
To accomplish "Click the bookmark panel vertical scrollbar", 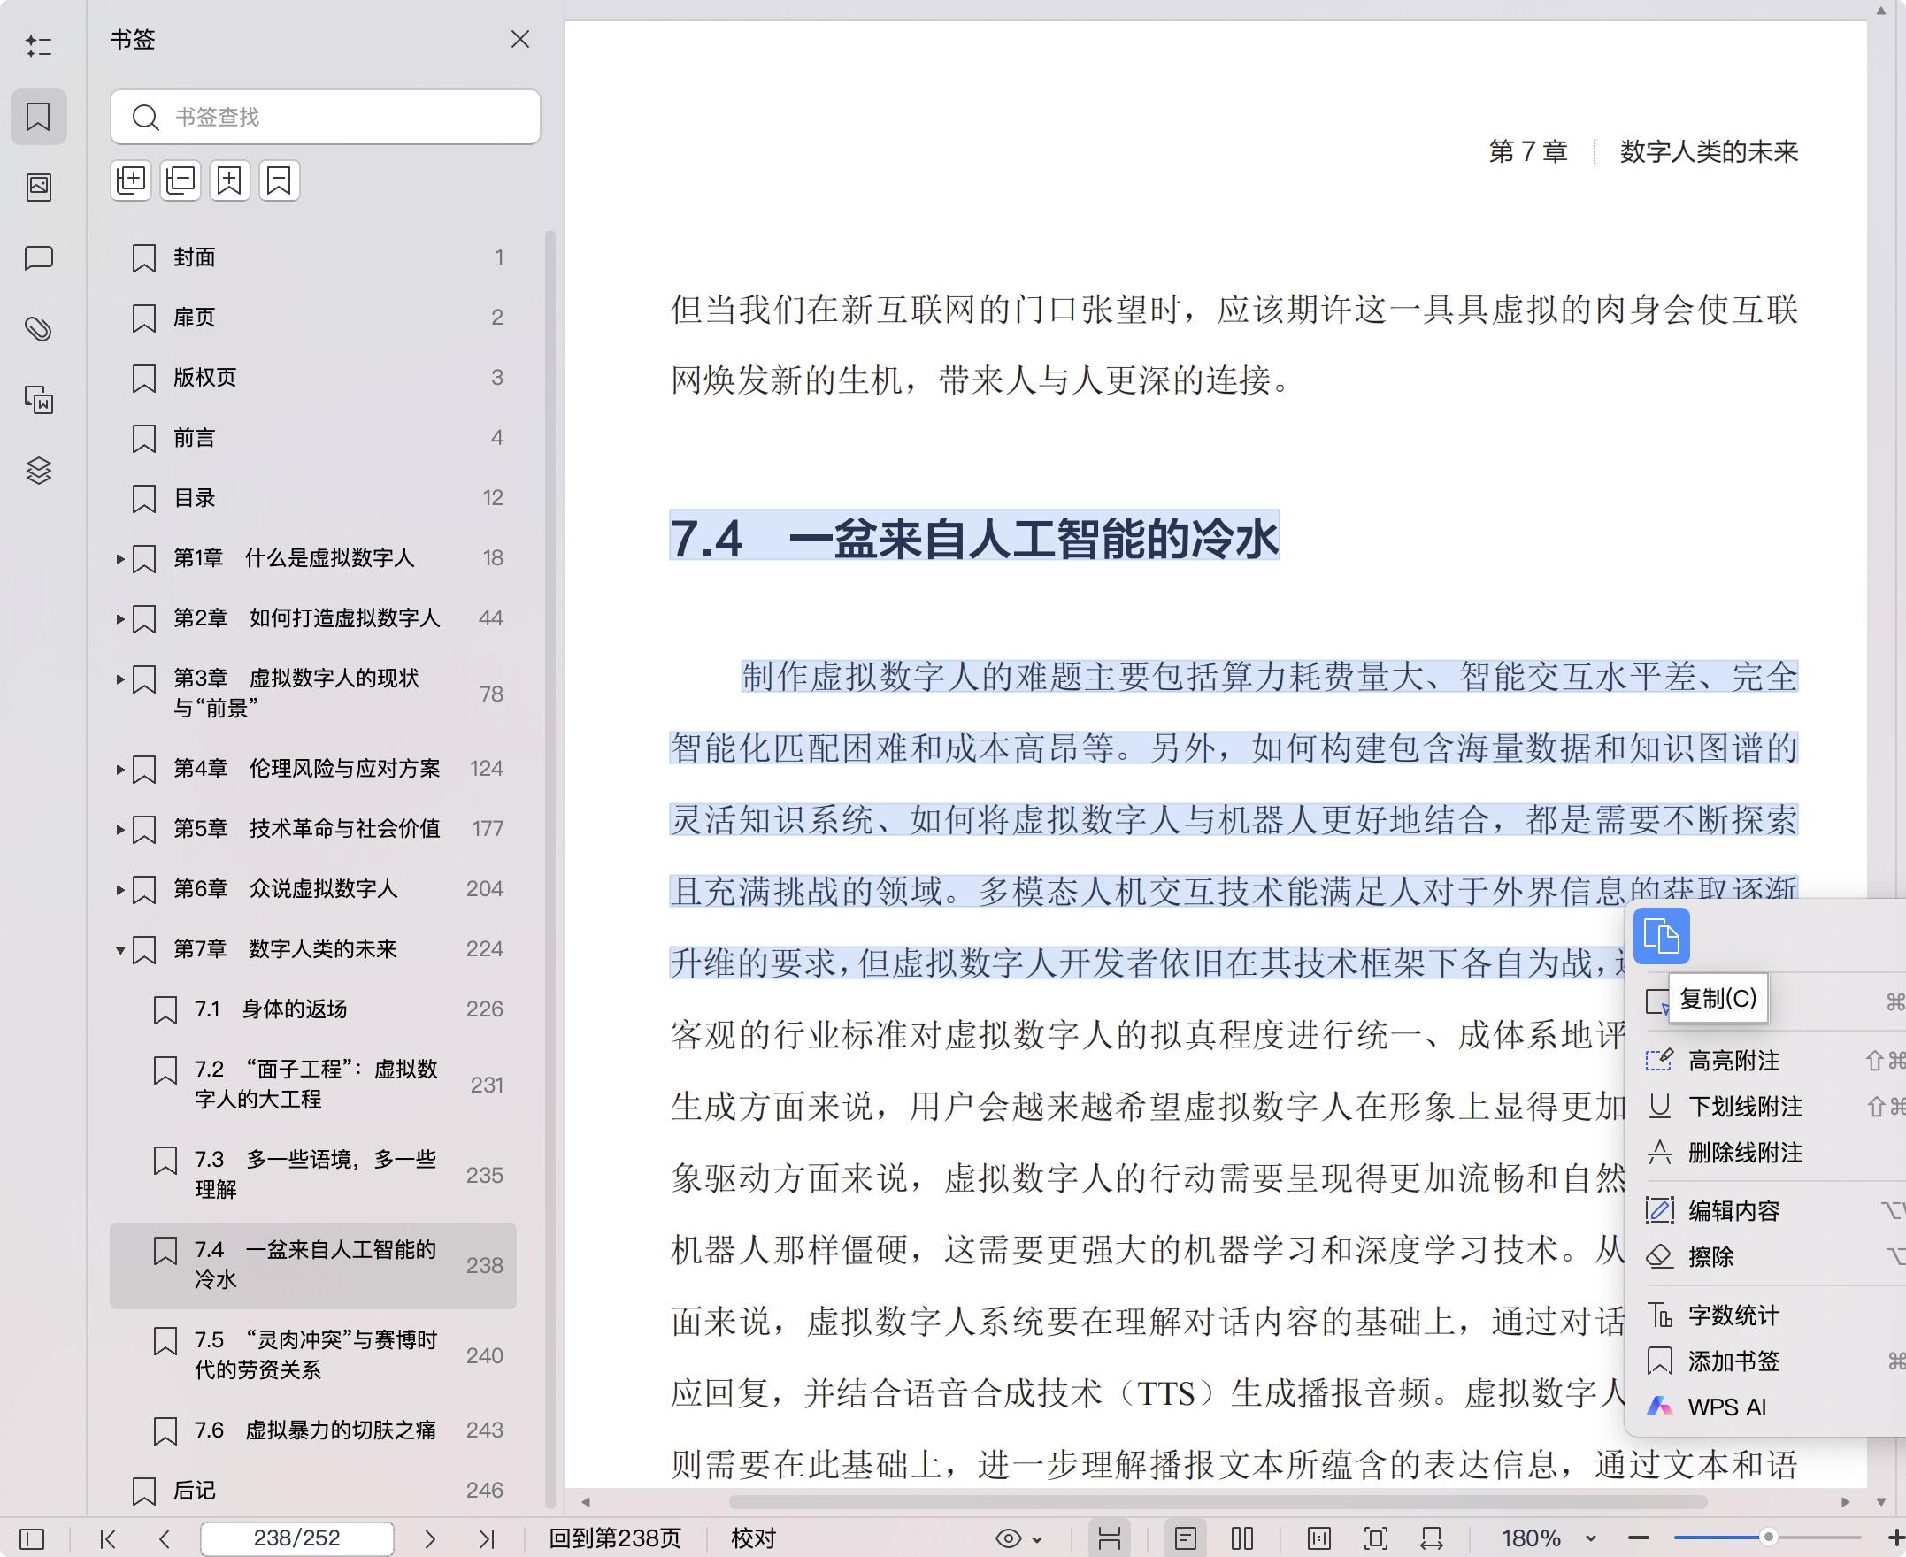I will [x=550, y=868].
